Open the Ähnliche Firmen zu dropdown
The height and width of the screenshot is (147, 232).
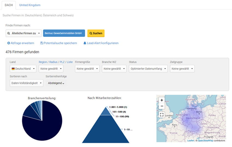[23, 33]
